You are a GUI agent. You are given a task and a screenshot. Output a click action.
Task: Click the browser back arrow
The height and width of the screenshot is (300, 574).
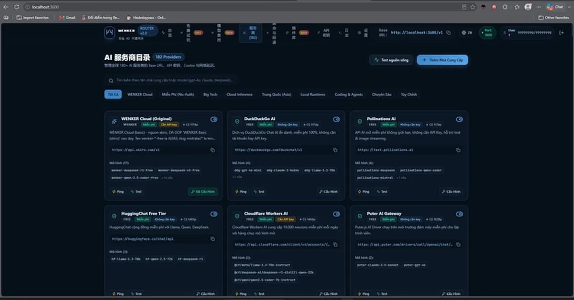(x=6, y=7)
